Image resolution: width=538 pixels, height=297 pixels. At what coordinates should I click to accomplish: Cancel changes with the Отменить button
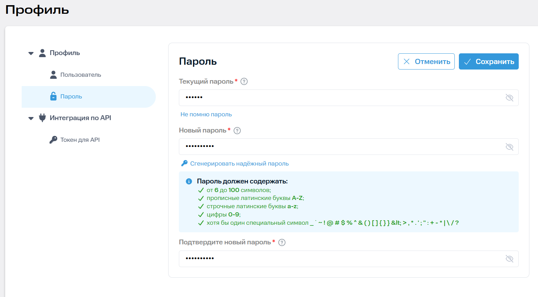426,61
